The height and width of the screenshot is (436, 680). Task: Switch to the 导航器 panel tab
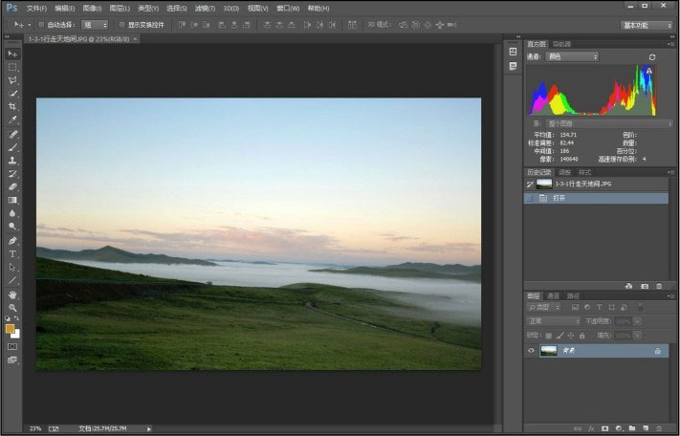click(560, 44)
